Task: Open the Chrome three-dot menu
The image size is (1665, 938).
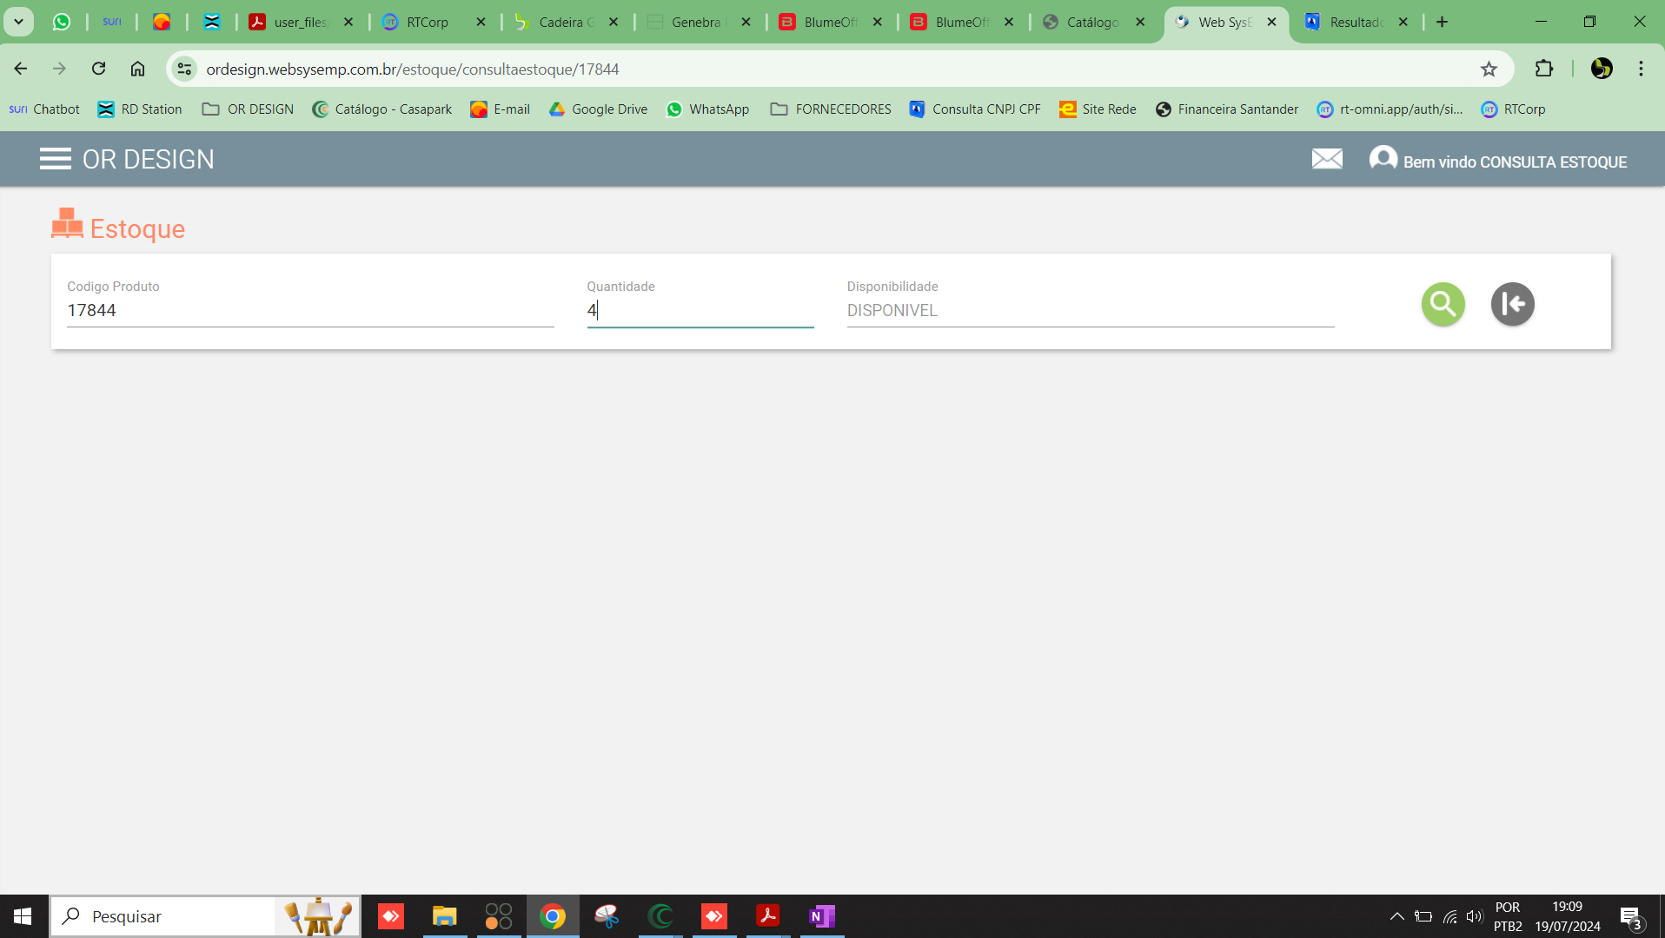Action: [x=1641, y=69]
